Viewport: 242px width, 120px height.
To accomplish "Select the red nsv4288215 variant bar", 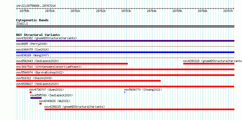I will [x=139, y=109].
